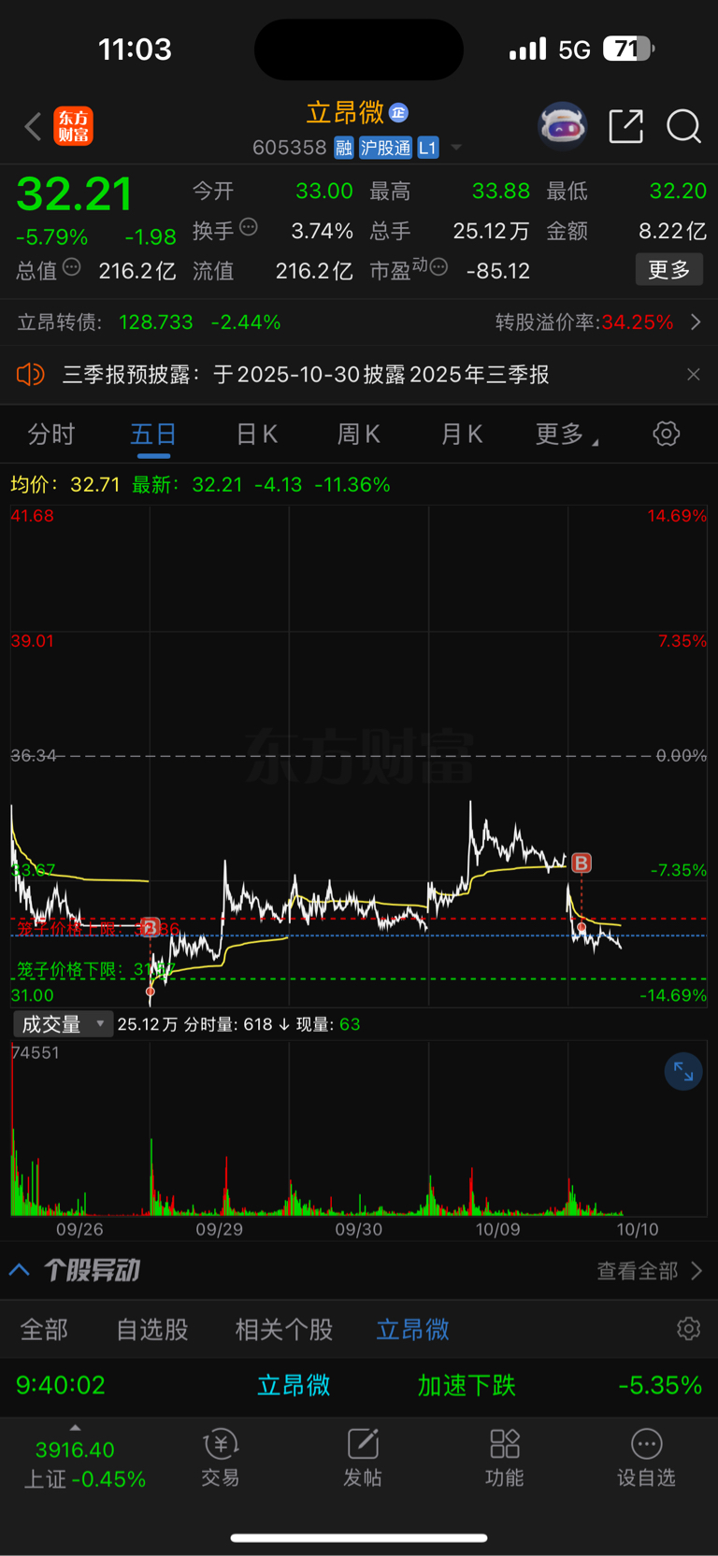This screenshot has height=1556, width=718.
Task: Open the 立昂转债 convertible bond row arrow
Action: pyautogui.click(x=696, y=322)
